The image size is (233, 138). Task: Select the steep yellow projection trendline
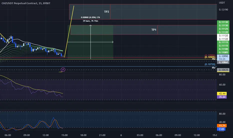69,31
